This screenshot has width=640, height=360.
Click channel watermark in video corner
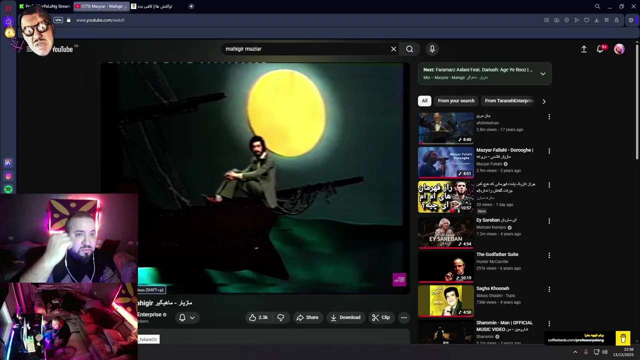pos(399,279)
